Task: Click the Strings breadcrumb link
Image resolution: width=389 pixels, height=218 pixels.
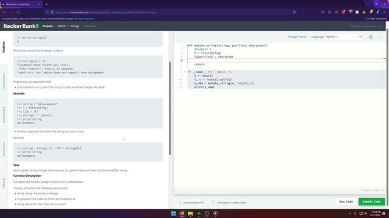Action: [75, 26]
